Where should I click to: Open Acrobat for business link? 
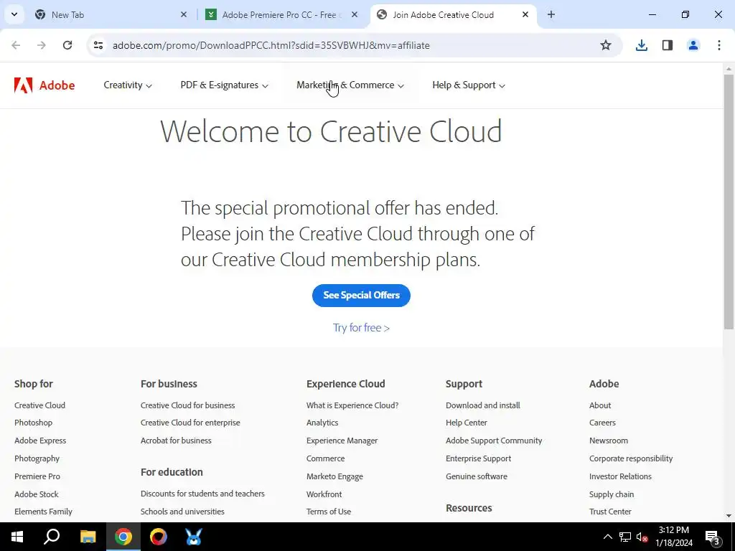(x=176, y=441)
